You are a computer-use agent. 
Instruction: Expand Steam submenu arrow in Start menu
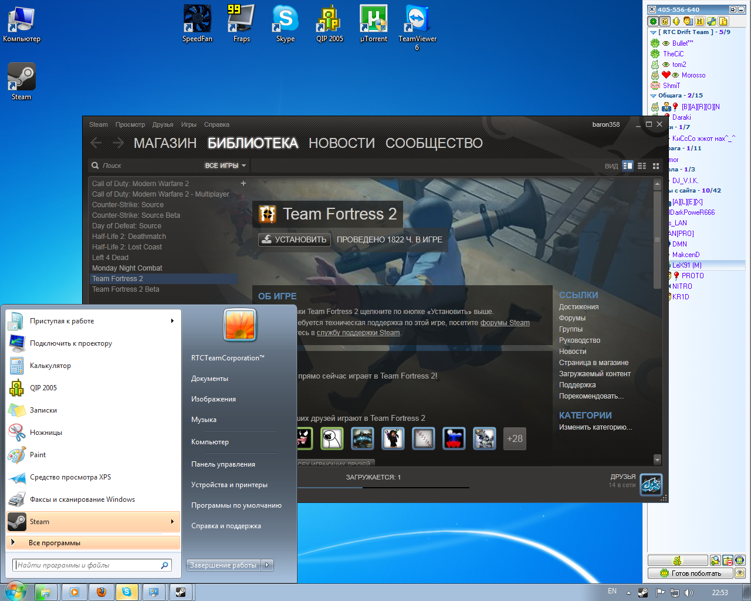click(x=172, y=521)
